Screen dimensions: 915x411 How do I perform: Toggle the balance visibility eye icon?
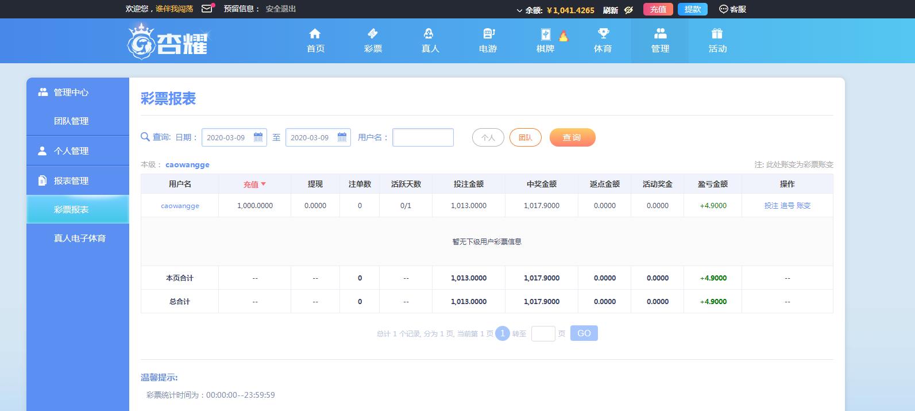(628, 10)
